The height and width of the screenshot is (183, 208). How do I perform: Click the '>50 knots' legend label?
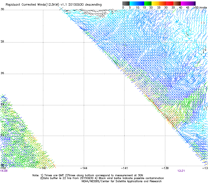click(x=200, y=8)
